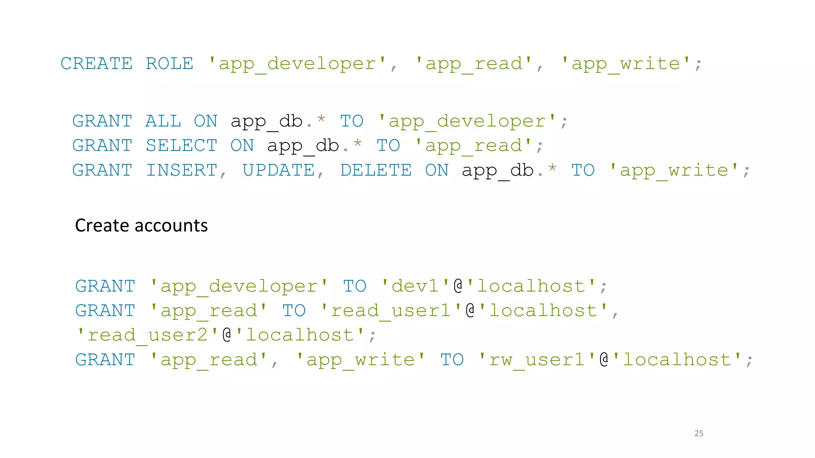Click 'GRANT ALL ON' keywords
This screenshot has width=815, height=458.
point(145,121)
